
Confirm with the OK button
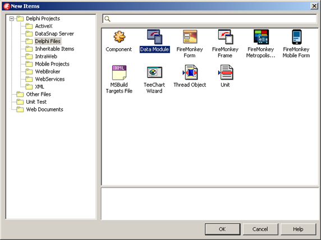[223, 229]
